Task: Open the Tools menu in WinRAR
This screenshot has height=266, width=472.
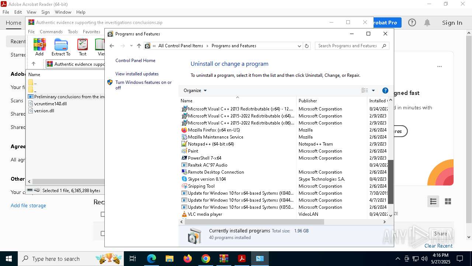Action: click(x=73, y=32)
